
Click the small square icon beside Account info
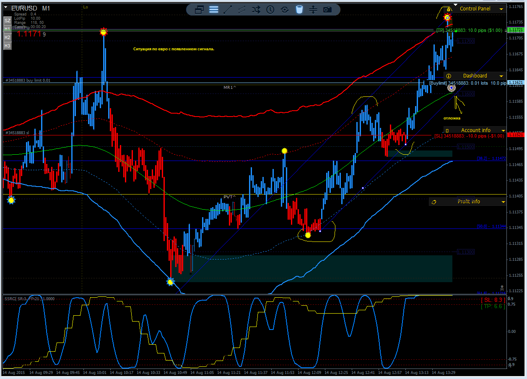tap(447, 131)
